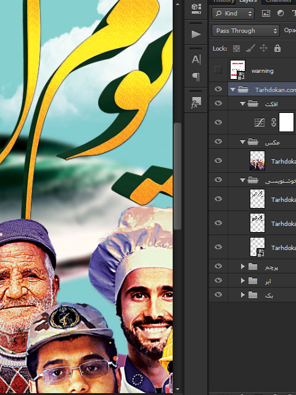Screen dimensions: 296x395
Task: Select group name 'عکس'
Action: click(273, 143)
